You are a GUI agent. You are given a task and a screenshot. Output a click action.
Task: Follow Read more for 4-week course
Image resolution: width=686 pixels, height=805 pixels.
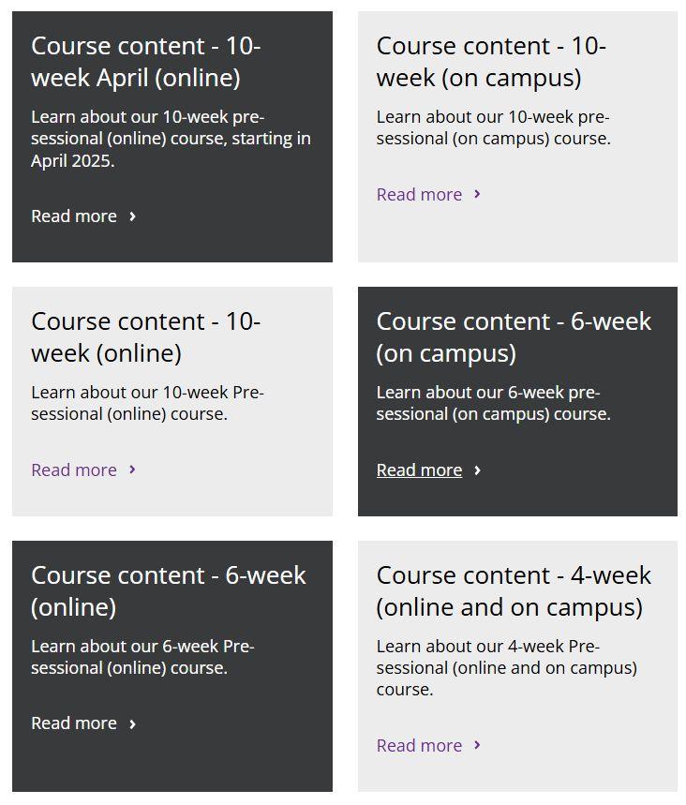click(419, 746)
